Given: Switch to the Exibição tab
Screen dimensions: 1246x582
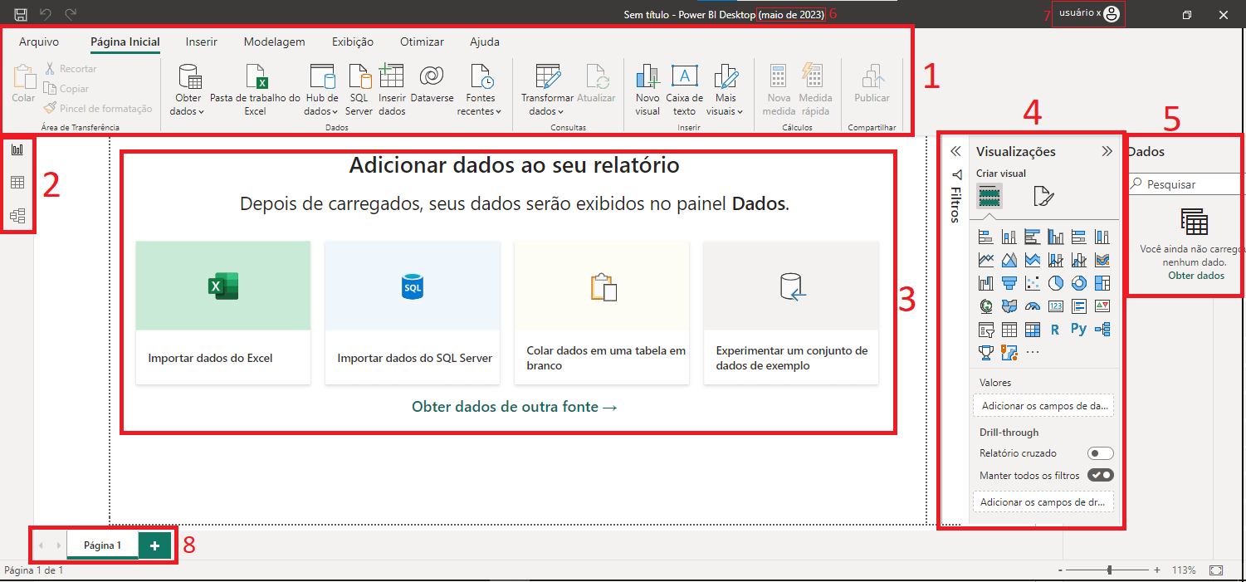Looking at the screenshot, I should pyautogui.click(x=353, y=42).
